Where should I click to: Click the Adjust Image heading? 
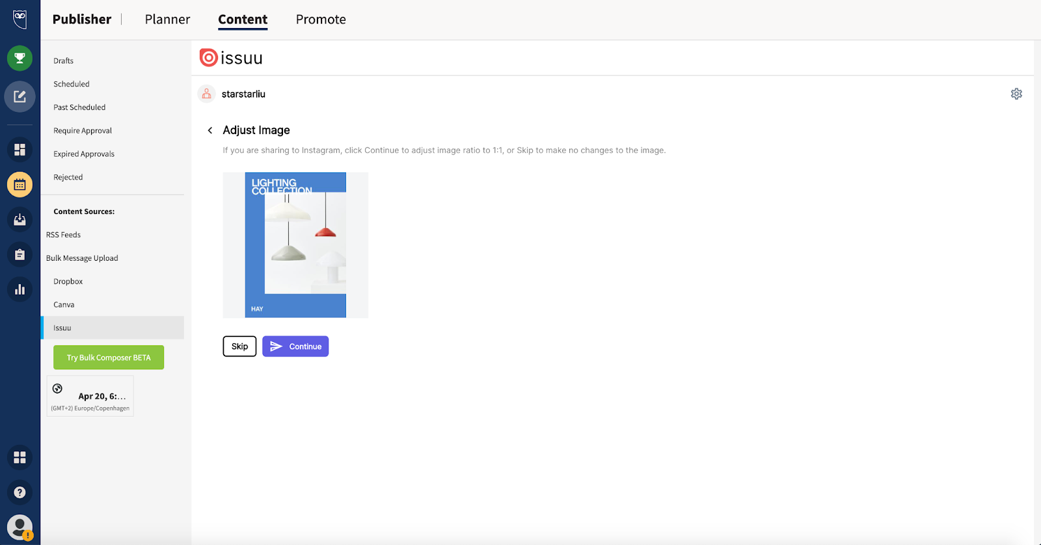pos(256,130)
